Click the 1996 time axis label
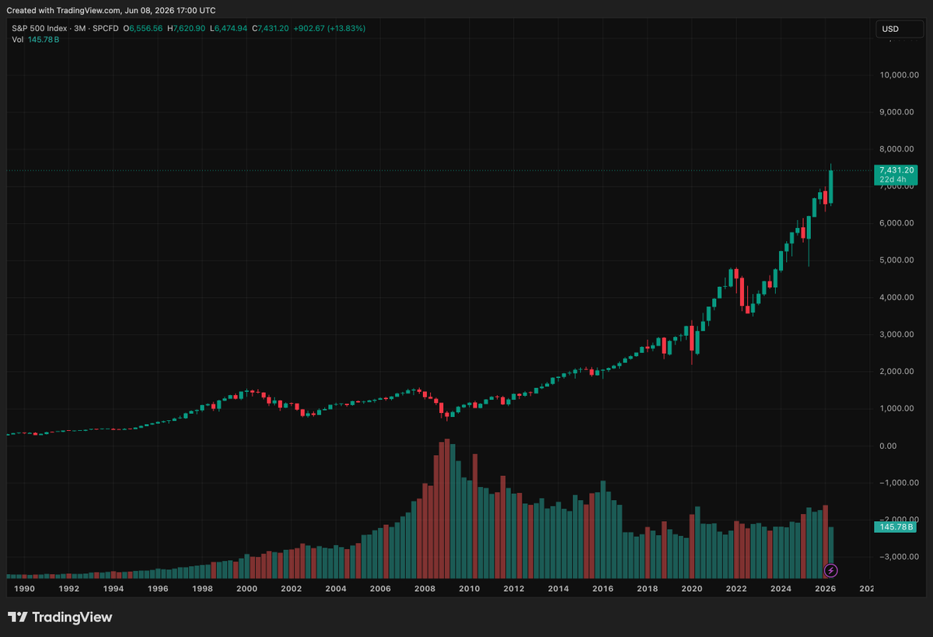Screen dimensions: 933x637 (158, 590)
